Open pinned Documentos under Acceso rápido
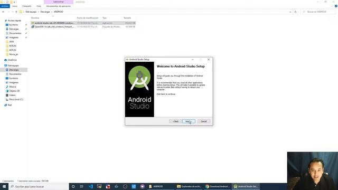 point(15,33)
